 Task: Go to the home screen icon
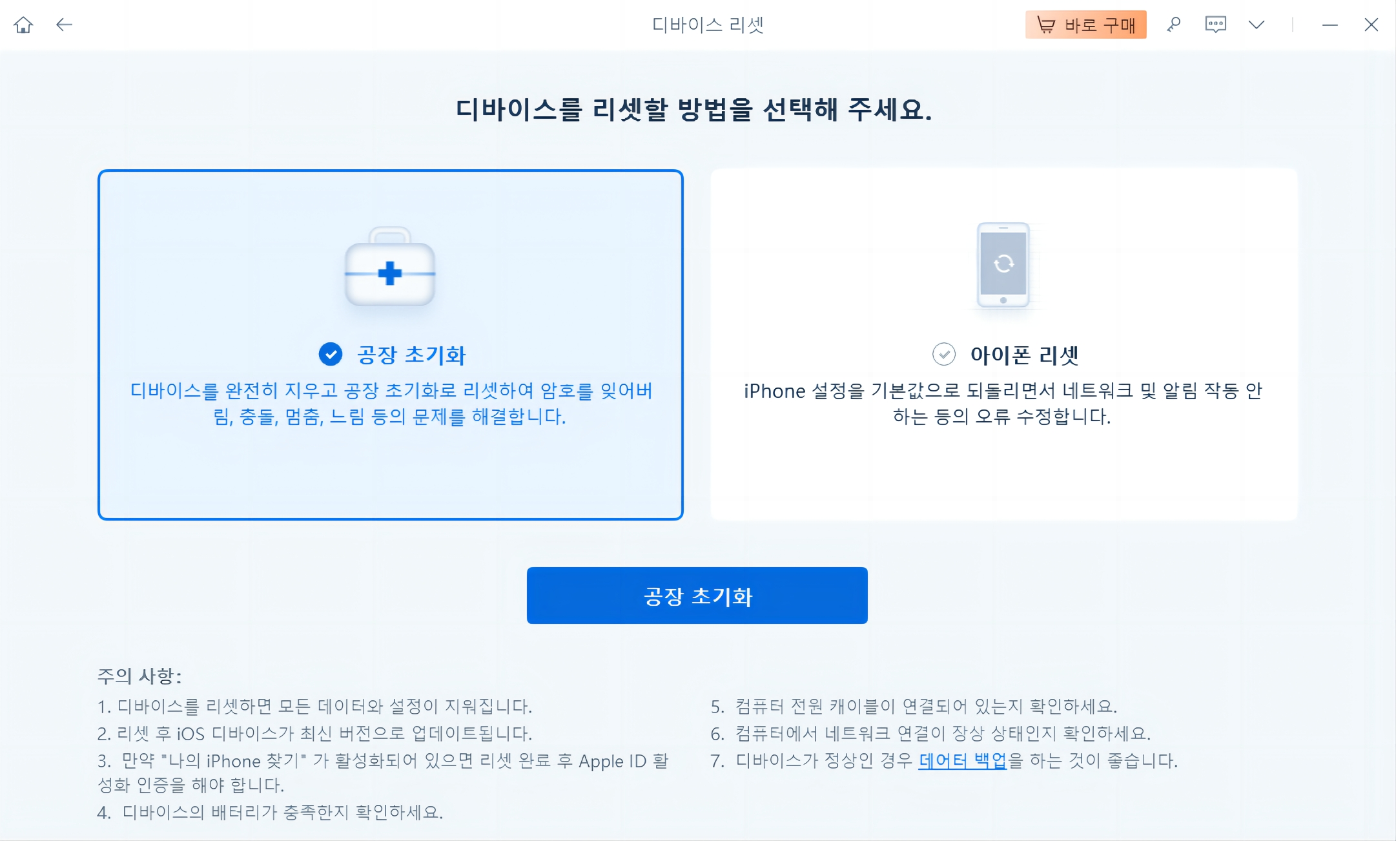click(x=23, y=25)
